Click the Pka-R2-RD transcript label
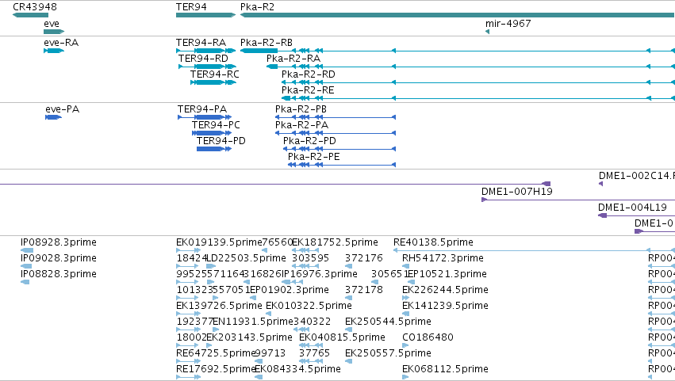 point(309,74)
